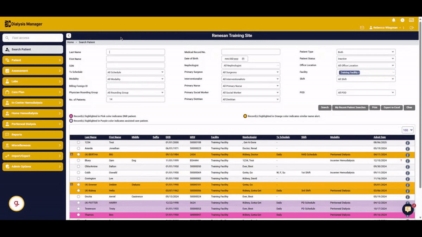Sort table by the DOB column header
Image resolution: width=422 pixels, height=237 pixels.
[x=168, y=137]
